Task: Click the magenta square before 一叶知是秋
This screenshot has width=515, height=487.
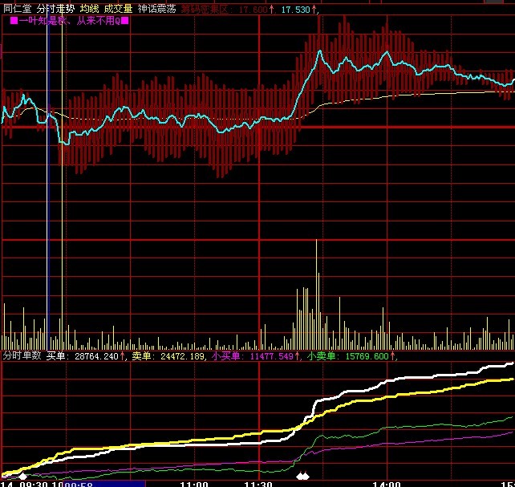Action: pyautogui.click(x=14, y=21)
